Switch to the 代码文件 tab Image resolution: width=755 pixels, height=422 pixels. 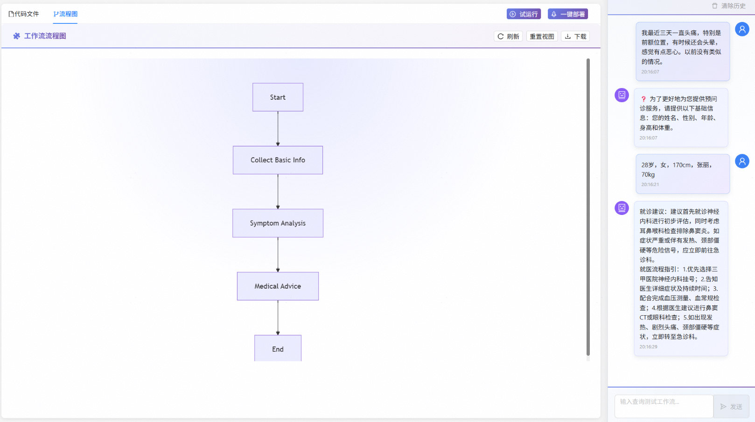click(x=24, y=14)
